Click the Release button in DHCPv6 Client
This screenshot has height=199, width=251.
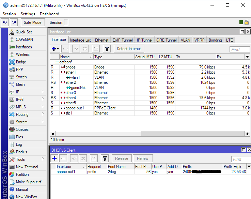(122, 158)
